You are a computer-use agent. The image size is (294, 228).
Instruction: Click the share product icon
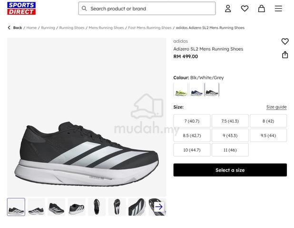[285, 55]
